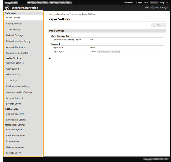
Task: Go to Timer Settings
Action: pos(13,29)
